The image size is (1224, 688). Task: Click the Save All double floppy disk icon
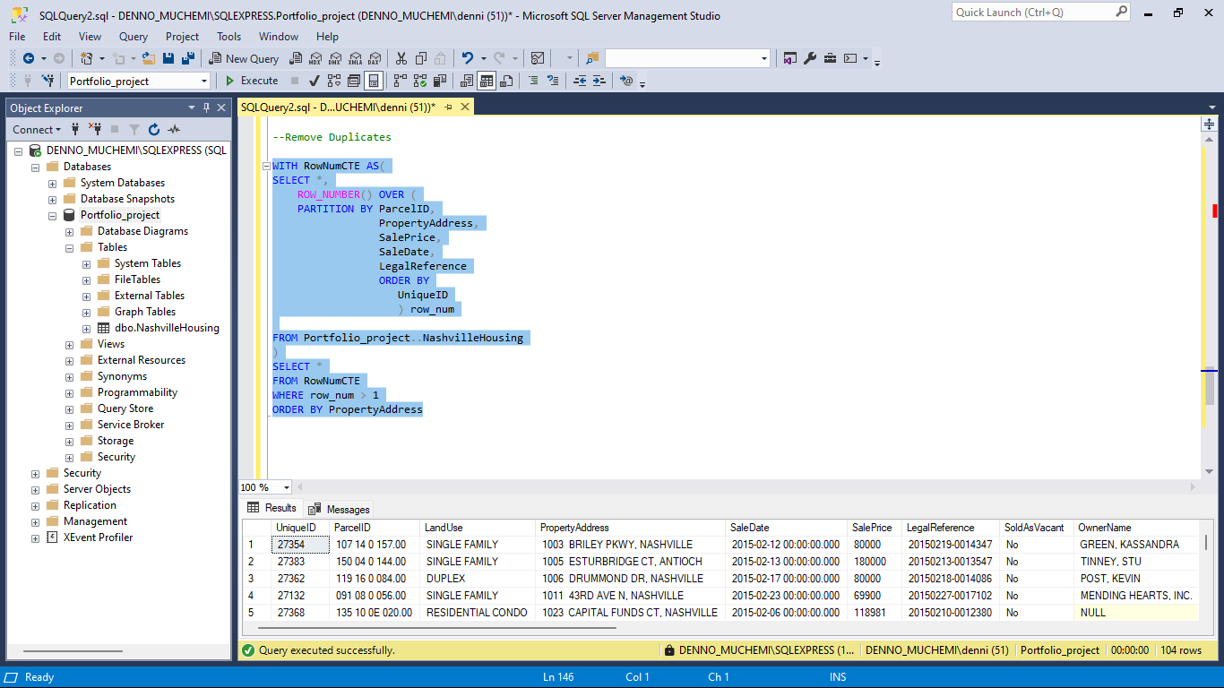(x=188, y=58)
